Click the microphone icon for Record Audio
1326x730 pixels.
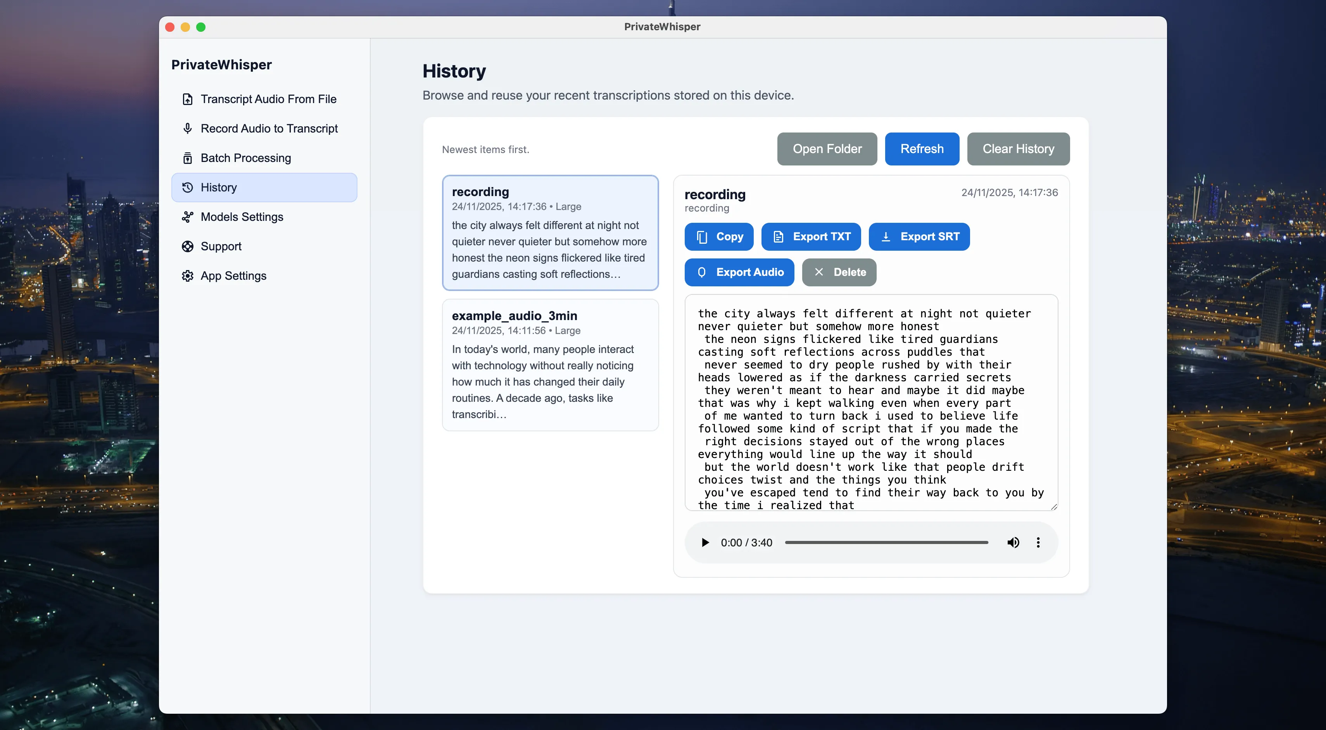(x=187, y=128)
